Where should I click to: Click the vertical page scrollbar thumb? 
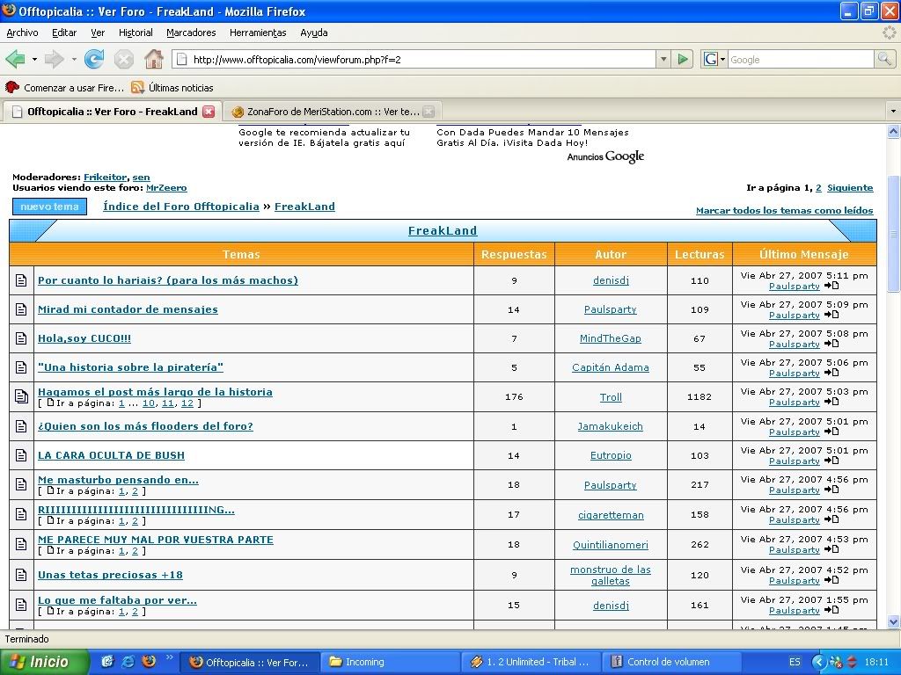893,233
